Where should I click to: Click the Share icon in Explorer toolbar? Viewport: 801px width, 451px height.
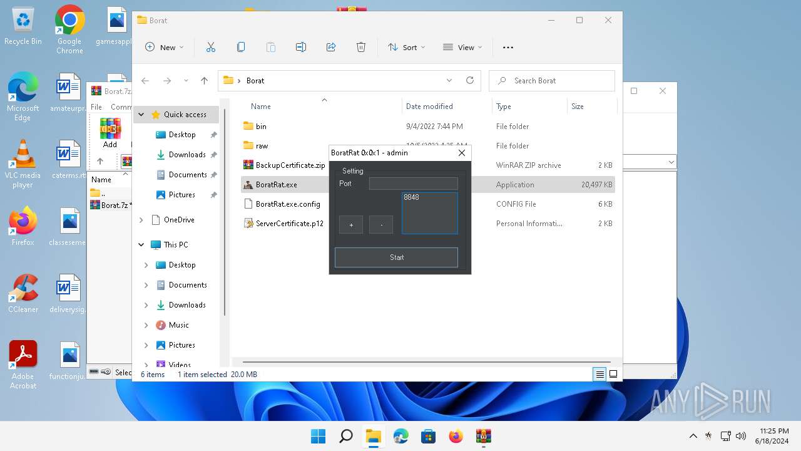[x=331, y=47]
